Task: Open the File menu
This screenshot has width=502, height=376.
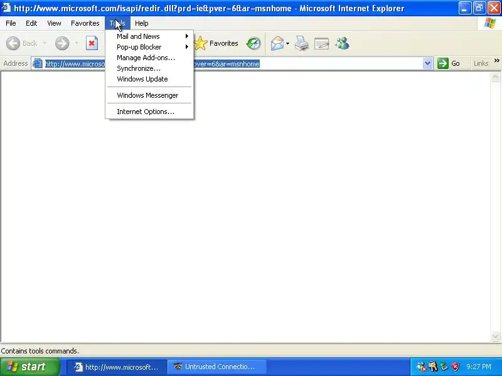Action: (11, 23)
